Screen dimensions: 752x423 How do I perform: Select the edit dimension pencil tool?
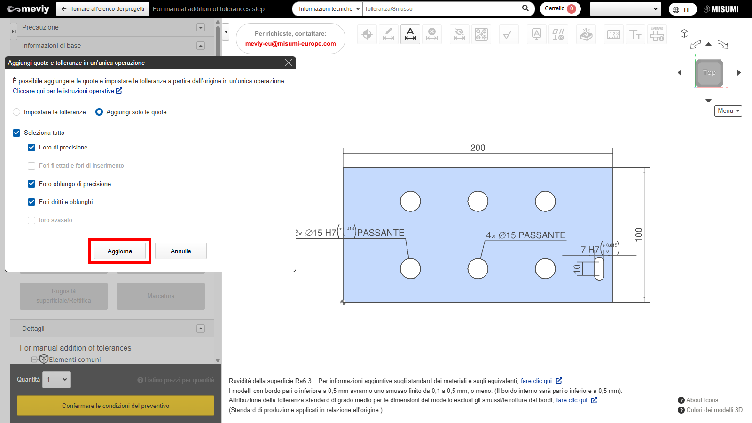pyautogui.click(x=389, y=34)
